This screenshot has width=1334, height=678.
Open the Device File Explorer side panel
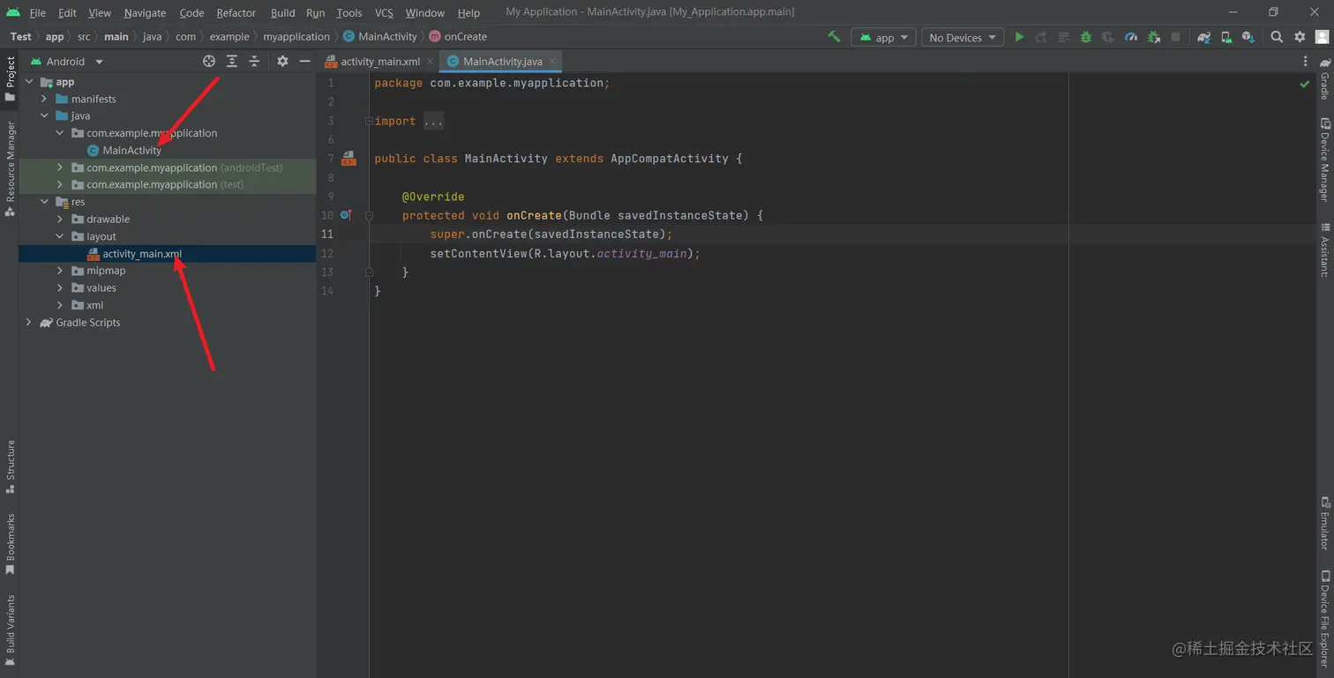coord(1324,617)
